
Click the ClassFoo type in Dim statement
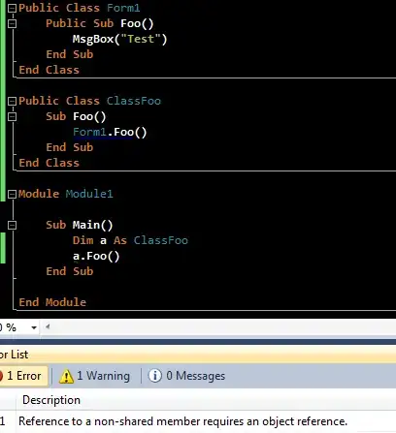161,240
